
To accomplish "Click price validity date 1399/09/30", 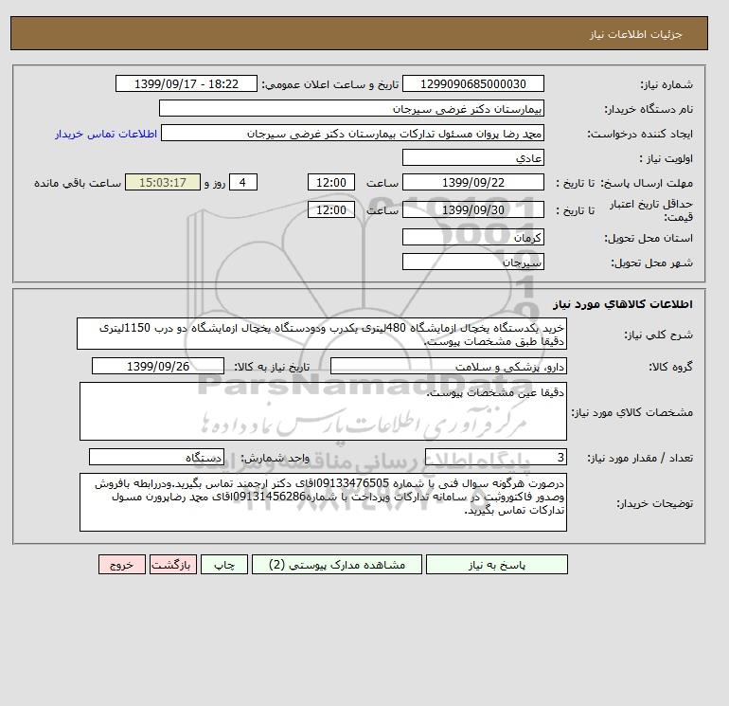I will pos(472,209).
